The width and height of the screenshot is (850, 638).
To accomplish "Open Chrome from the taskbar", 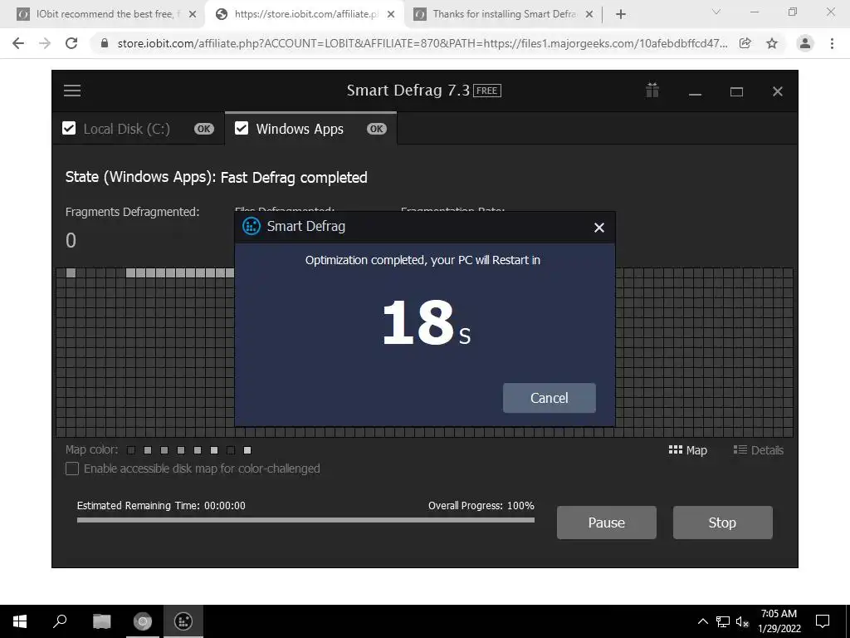I will pyautogui.click(x=143, y=621).
